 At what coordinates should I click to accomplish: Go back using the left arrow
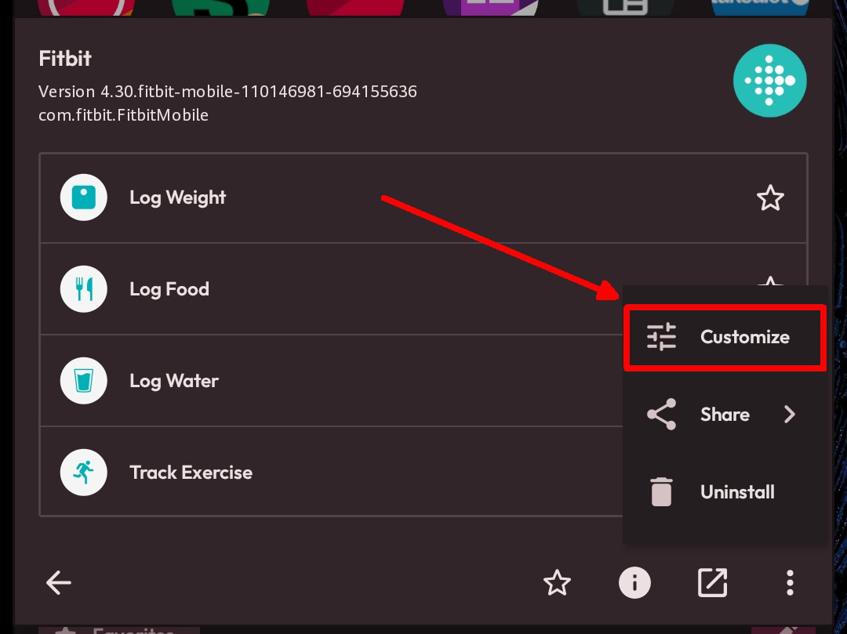(x=59, y=582)
